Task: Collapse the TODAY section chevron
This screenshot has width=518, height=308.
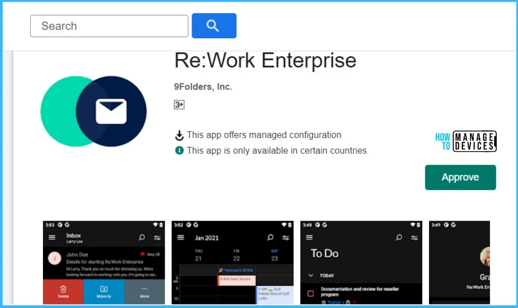Action: tap(310, 275)
